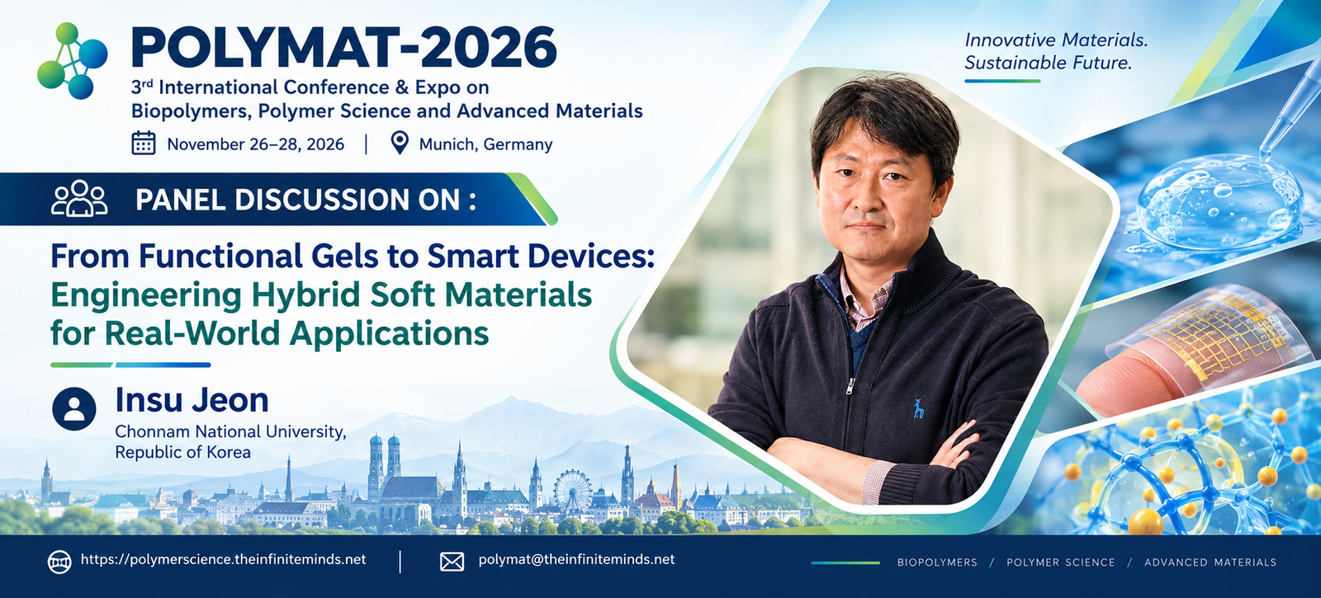Click the Insu Jeon speaker name
1321x598 pixels.
click(x=192, y=400)
